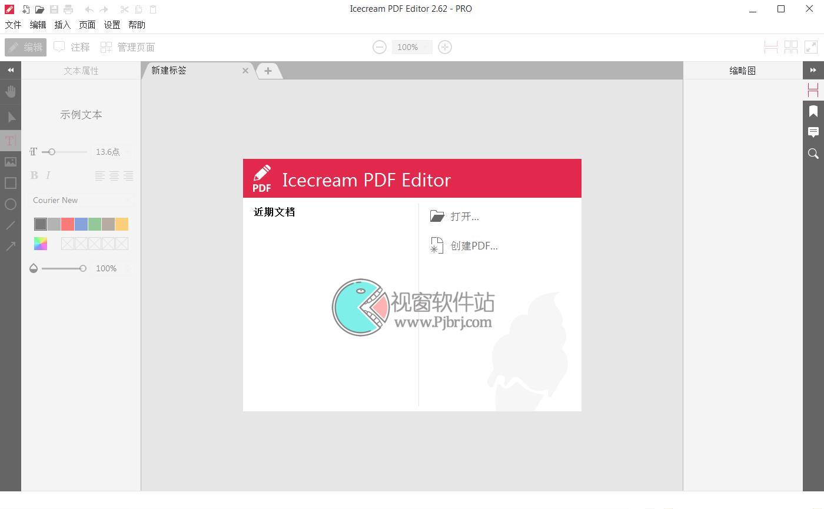Screen dimensions: 824x509
Task: Click the open folder icon in title bar
Action: coord(39,9)
